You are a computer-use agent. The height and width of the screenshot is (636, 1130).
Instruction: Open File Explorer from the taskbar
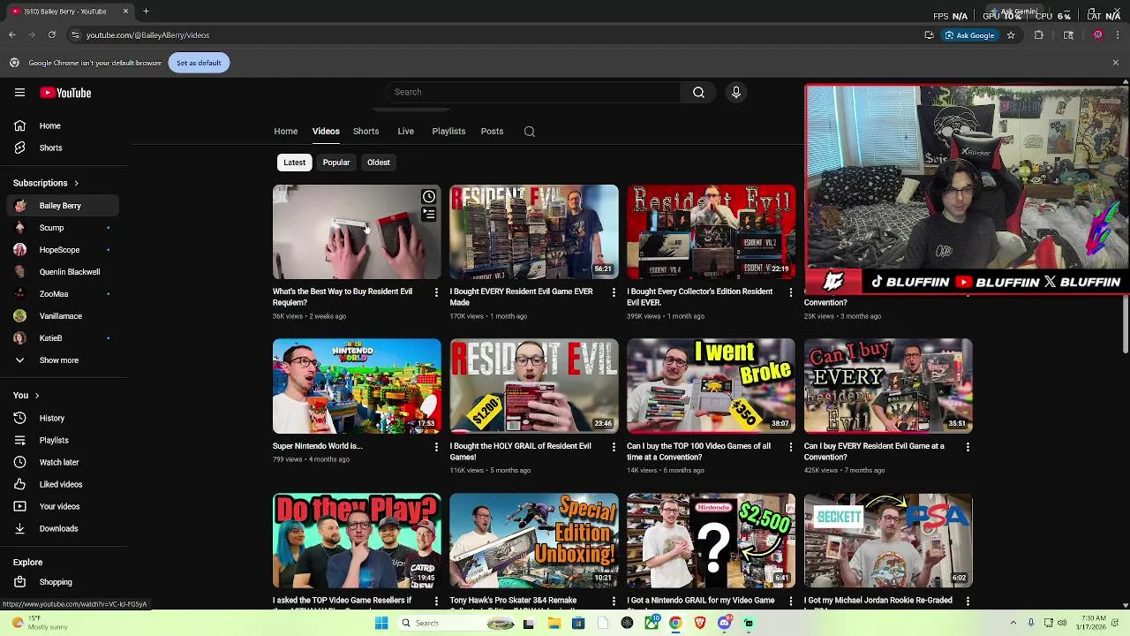pyautogui.click(x=554, y=623)
